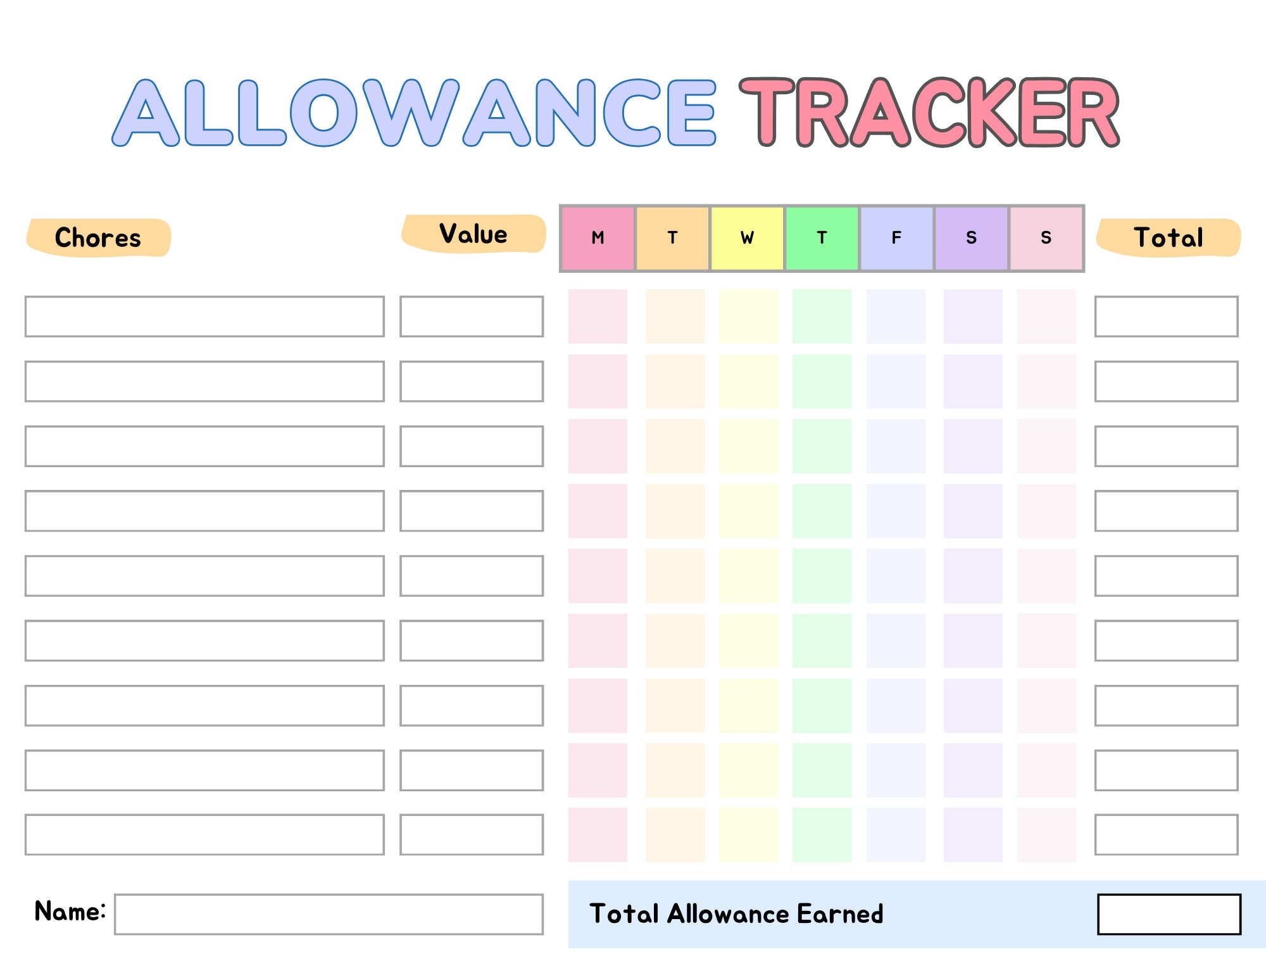This screenshot has width=1266, height=978.
Task: Check Friday's square in the fifth row
Action: click(896, 576)
